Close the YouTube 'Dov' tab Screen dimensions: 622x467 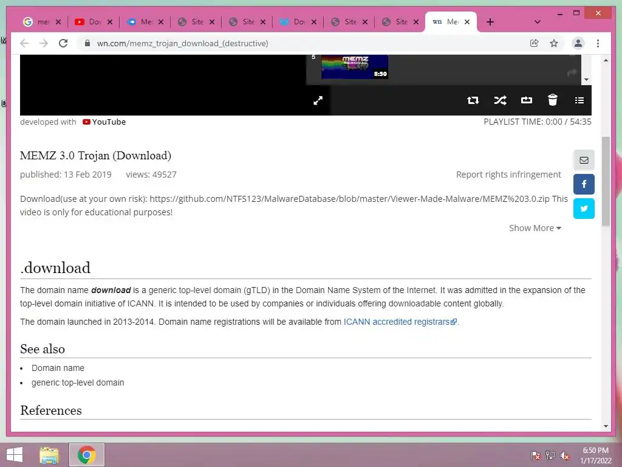click(x=110, y=22)
